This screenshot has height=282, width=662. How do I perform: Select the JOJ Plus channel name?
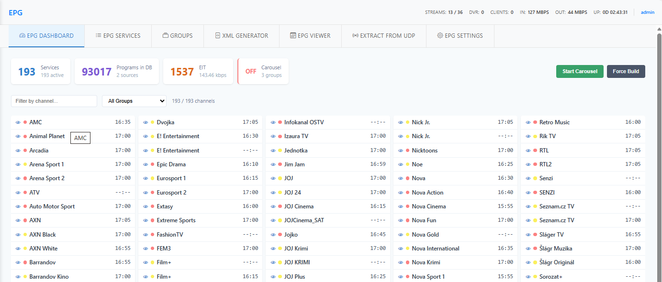click(295, 277)
